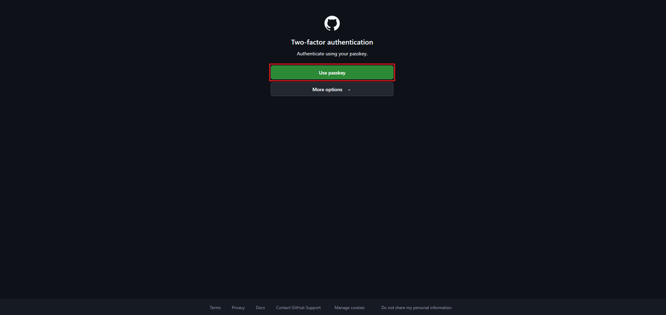Click the 'Authenticate using your passkey' text
Viewport: 666px width, 315px height.
tap(332, 54)
